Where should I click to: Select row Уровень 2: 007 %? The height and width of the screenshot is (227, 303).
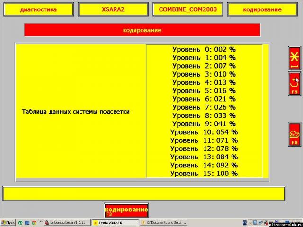204,66
